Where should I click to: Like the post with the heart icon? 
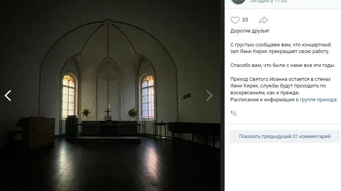(x=235, y=20)
